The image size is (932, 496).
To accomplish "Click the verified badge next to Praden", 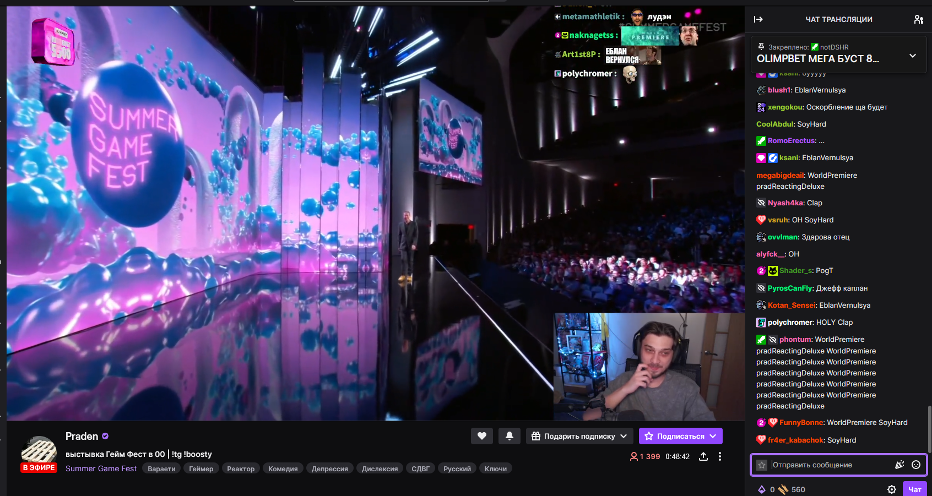I will point(105,436).
